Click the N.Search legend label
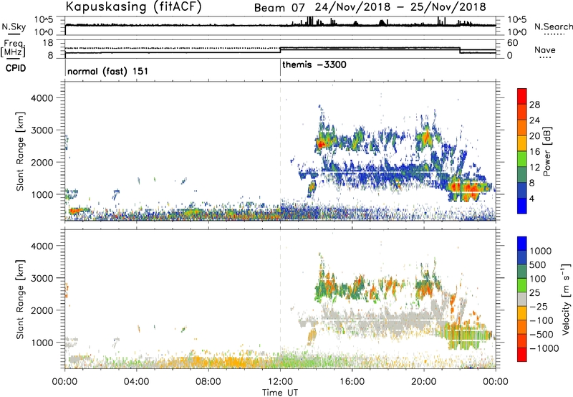The width and height of the screenshot is (573, 397). click(553, 27)
